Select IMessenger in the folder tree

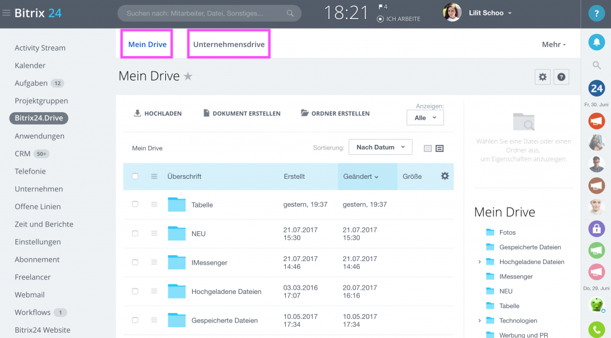516,277
